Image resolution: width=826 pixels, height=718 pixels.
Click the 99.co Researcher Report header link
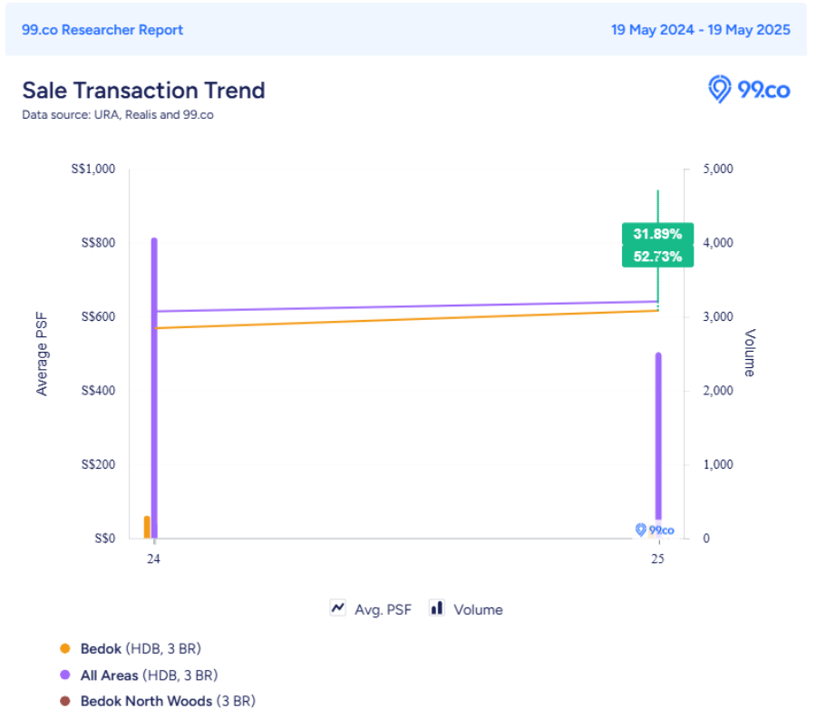point(102,30)
